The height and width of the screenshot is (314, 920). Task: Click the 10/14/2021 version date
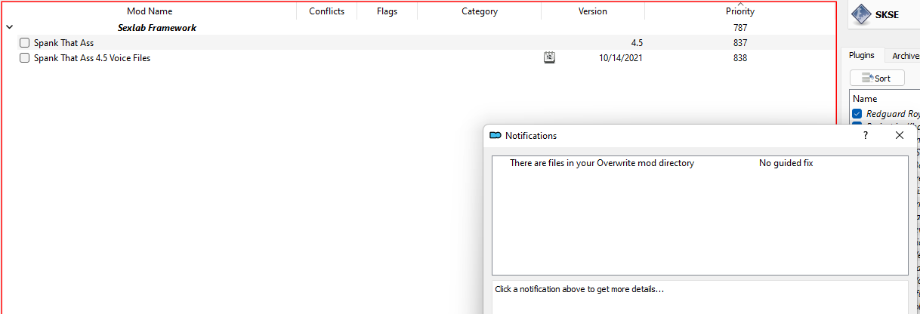point(621,58)
